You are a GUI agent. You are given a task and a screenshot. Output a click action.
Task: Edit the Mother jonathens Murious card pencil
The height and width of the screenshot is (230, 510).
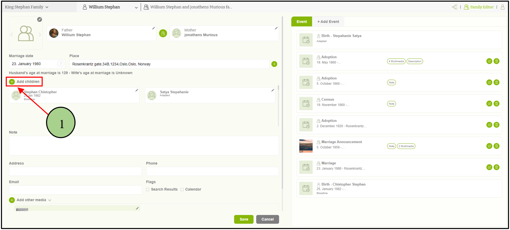[276, 28]
